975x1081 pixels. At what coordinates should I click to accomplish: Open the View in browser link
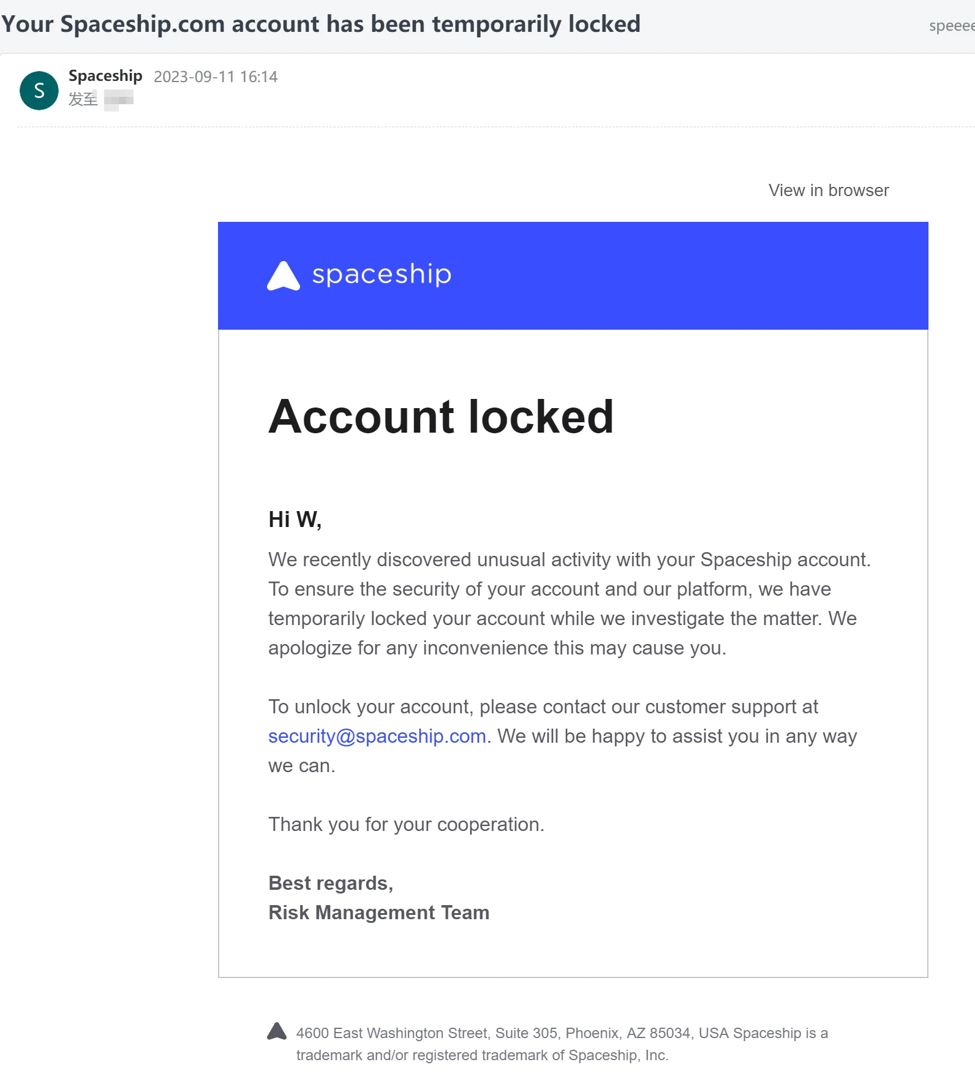coord(828,191)
